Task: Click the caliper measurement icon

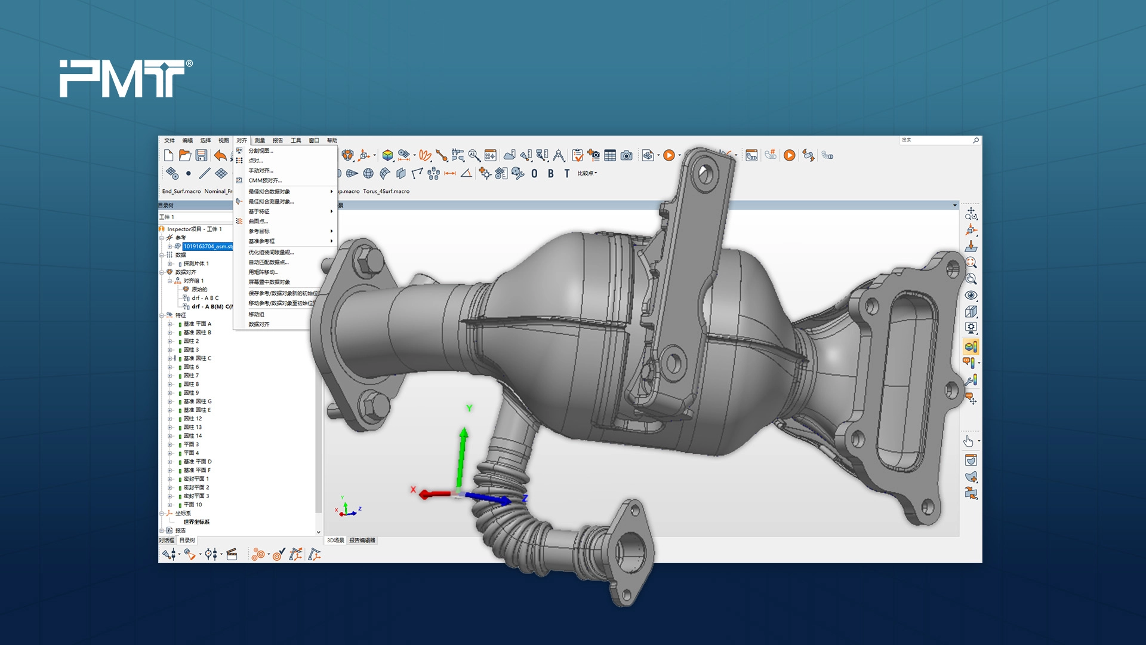Action: (458, 155)
